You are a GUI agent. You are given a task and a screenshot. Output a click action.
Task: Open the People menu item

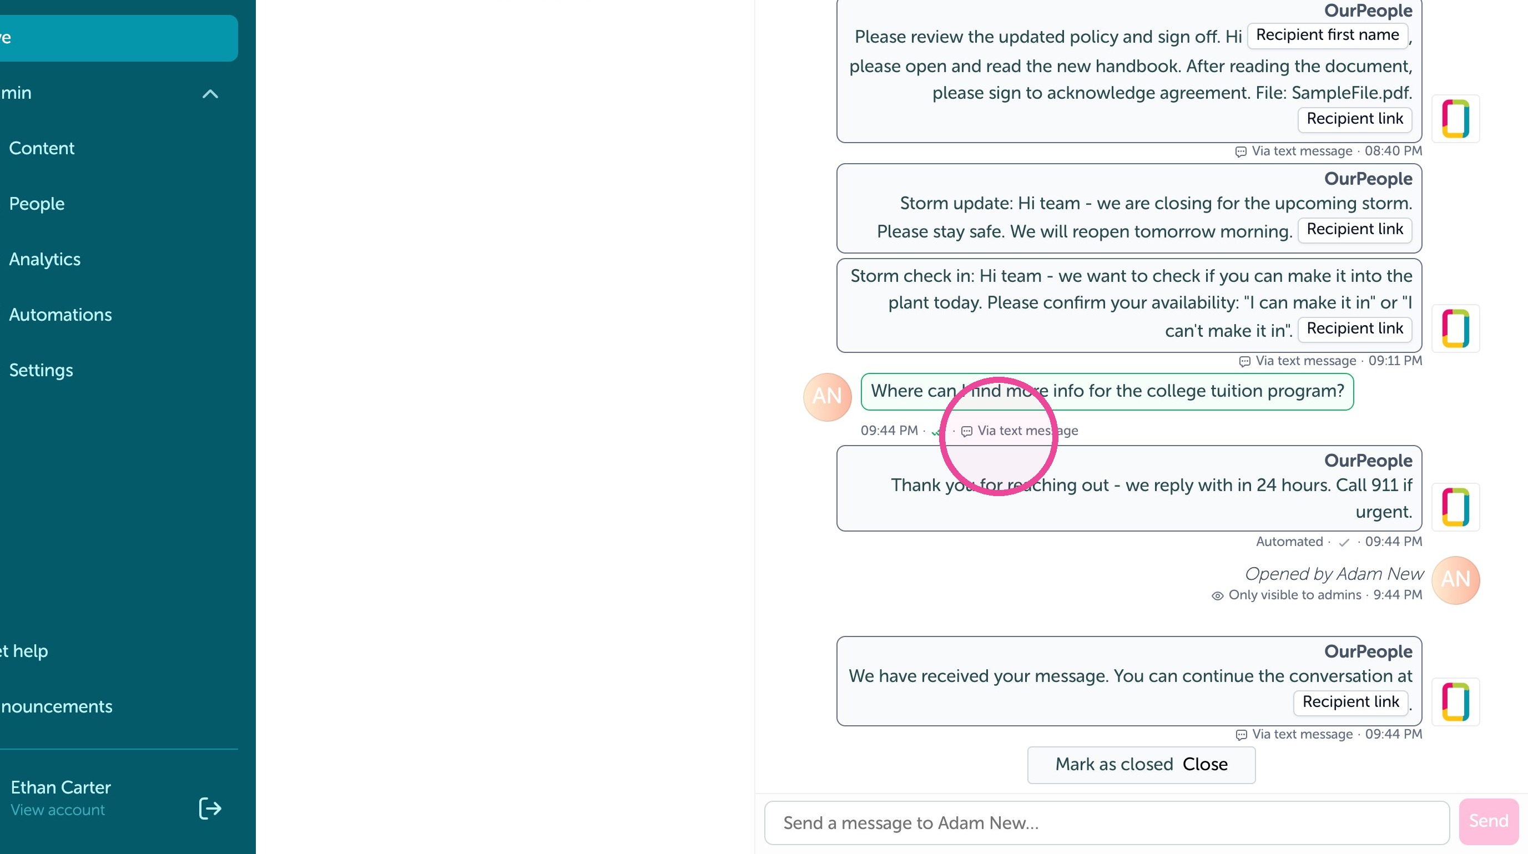(37, 204)
